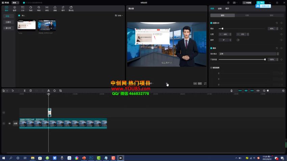Screen dimensions: 287x161
Task: Click the Rotate icon in the timeline toolbar
Action: pos(55,91)
